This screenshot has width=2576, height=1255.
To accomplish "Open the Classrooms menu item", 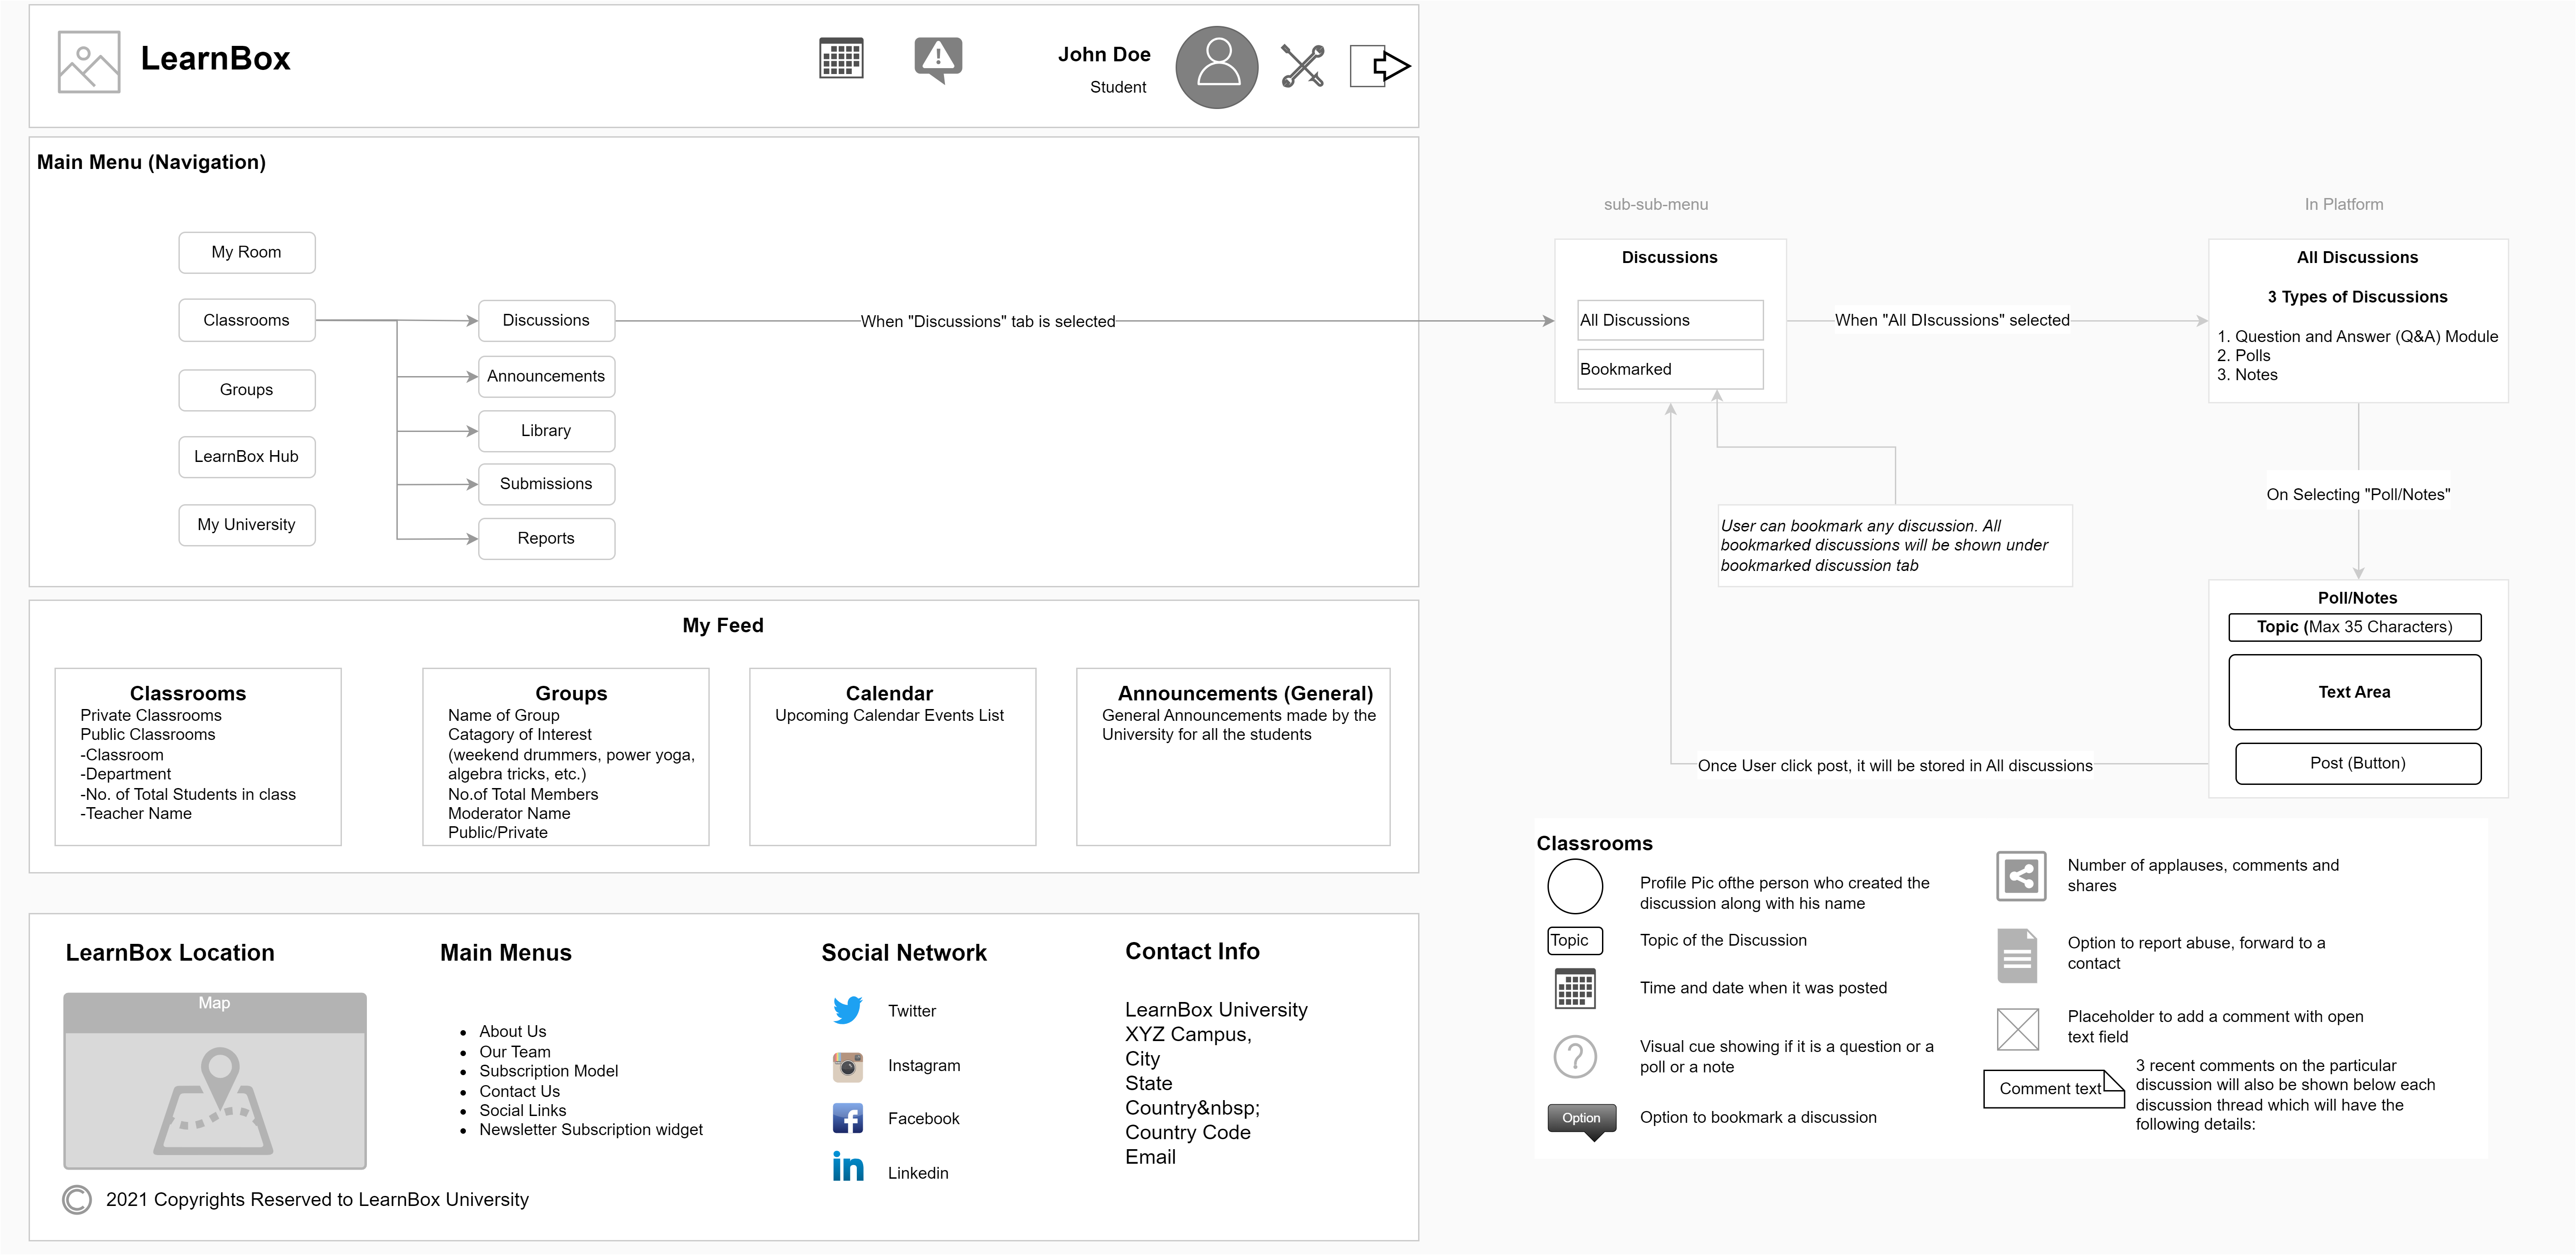I will coord(246,320).
